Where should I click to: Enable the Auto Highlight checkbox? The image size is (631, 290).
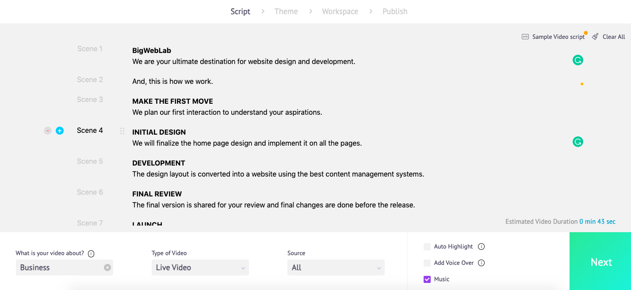coord(427,246)
